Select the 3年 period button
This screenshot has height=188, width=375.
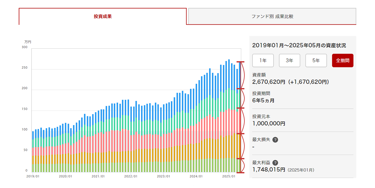coord(289,61)
